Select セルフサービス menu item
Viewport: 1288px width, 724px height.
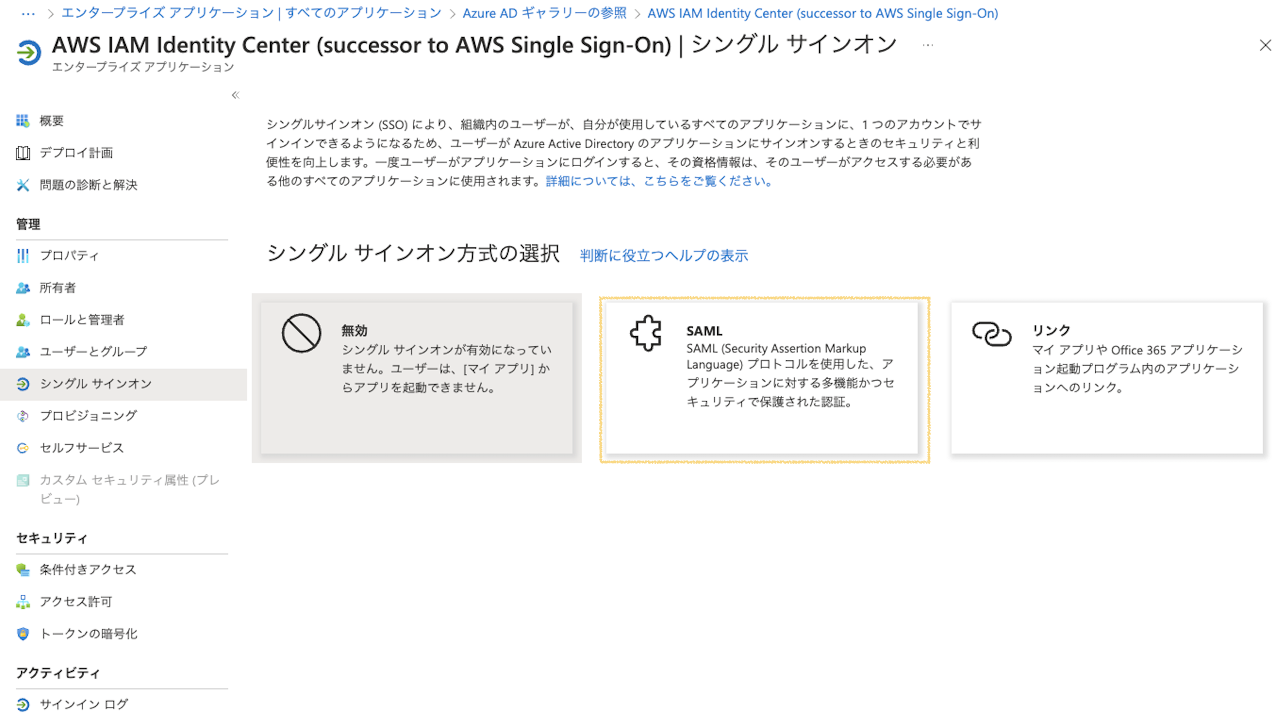pos(81,448)
